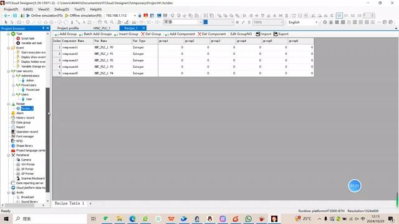Select History record in project browser

[25, 118]
